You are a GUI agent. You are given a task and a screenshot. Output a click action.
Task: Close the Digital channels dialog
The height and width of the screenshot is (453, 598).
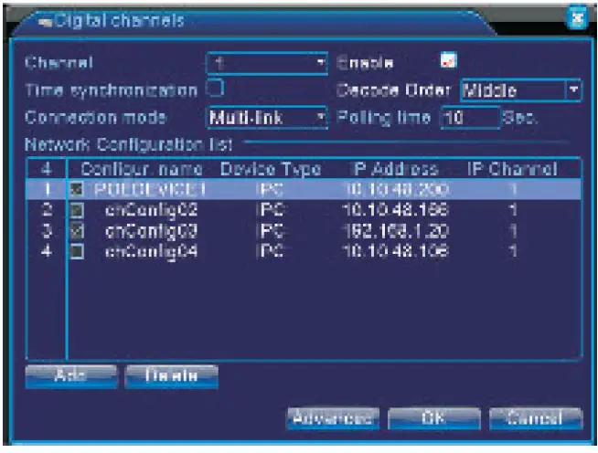[x=576, y=17]
